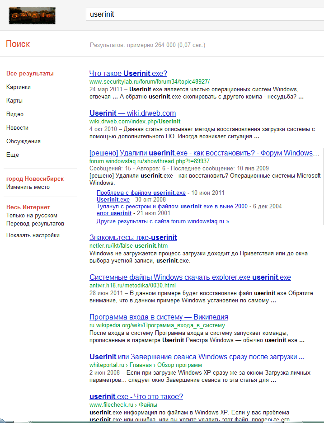
Task: Click the whiteportal.ru breadcrumb text
Action: pyautogui.click(x=146, y=365)
